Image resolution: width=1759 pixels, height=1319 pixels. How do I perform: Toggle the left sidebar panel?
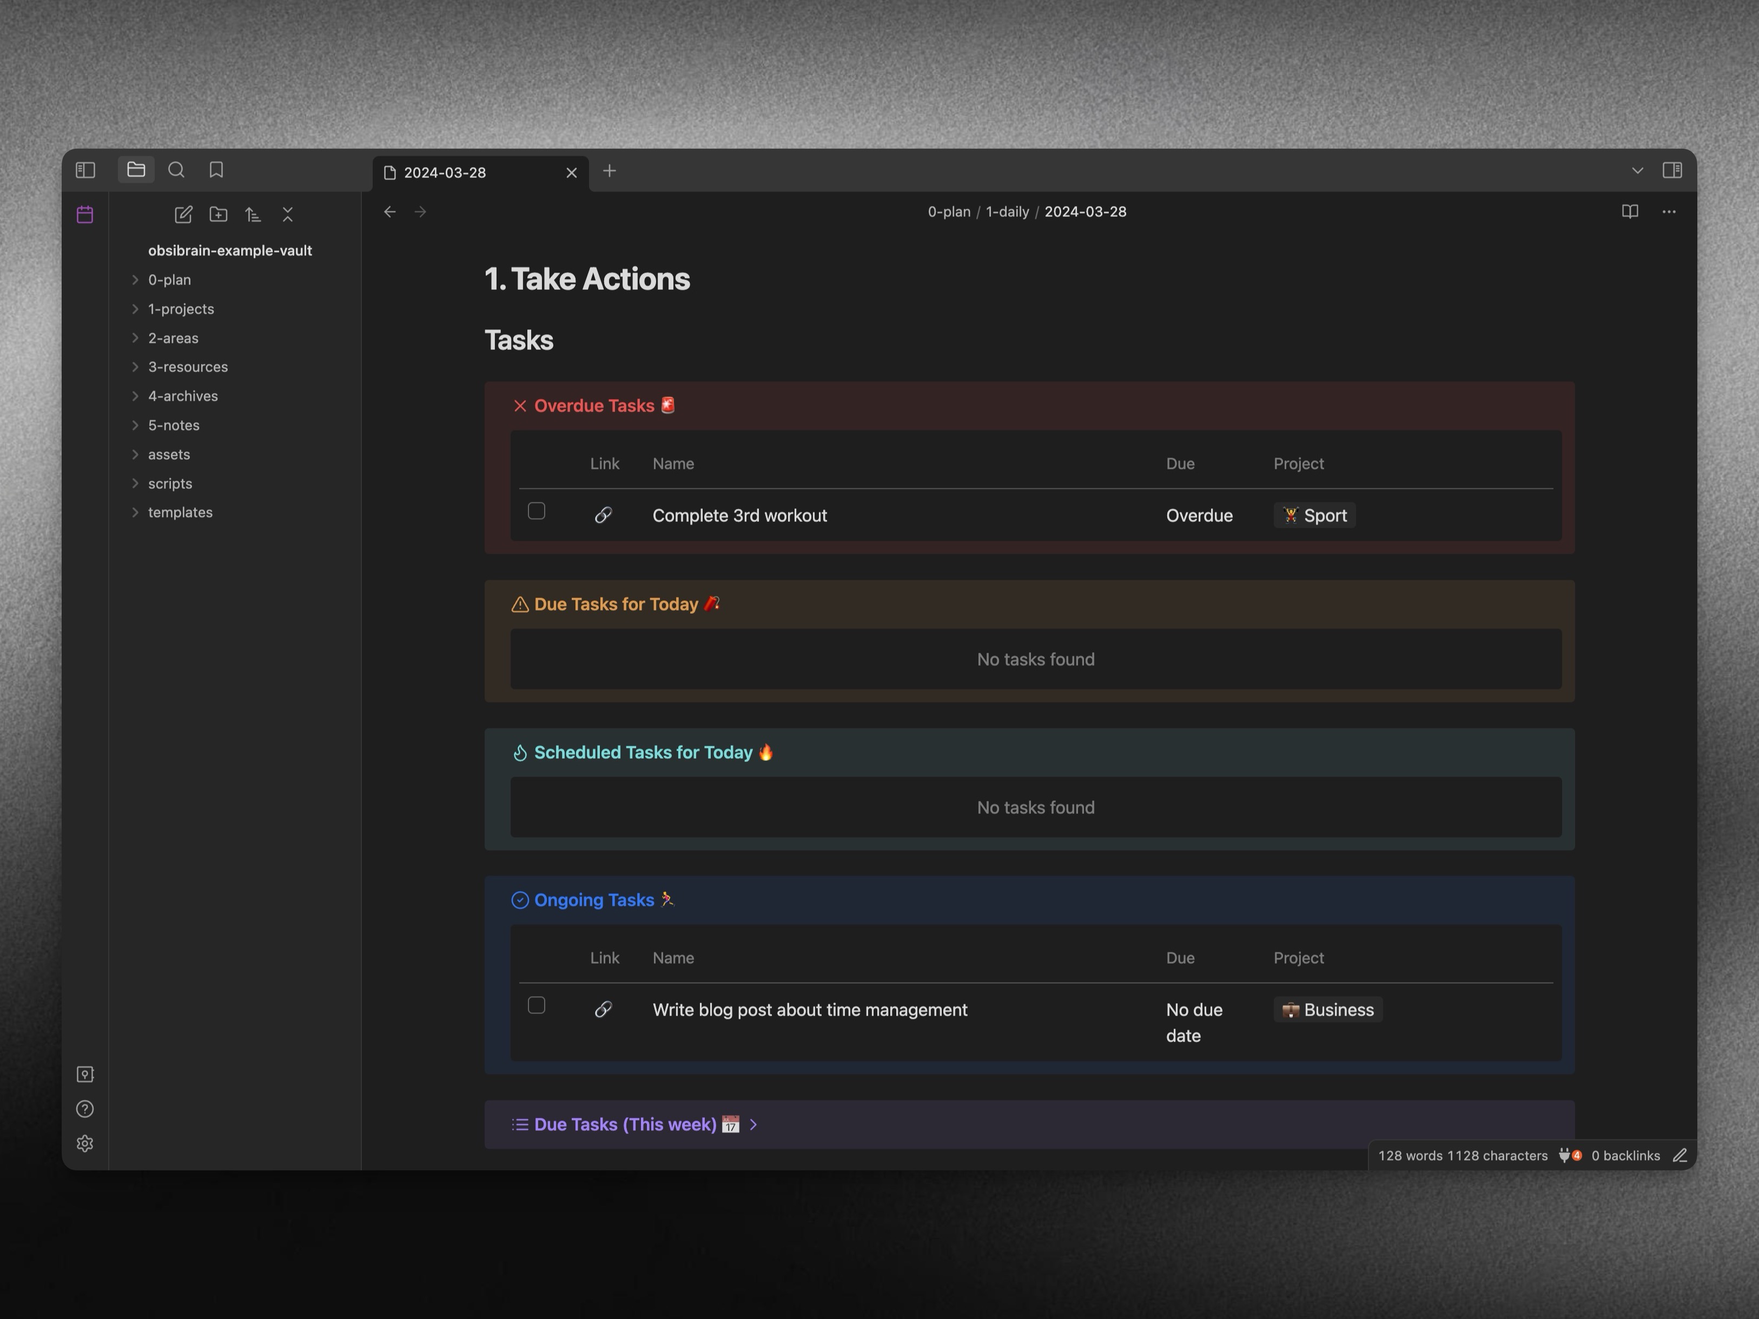coord(85,170)
